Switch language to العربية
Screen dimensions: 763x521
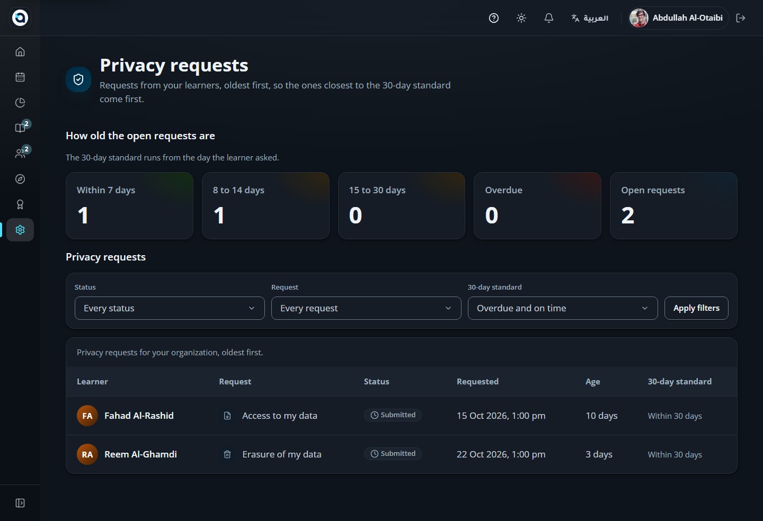coord(590,18)
